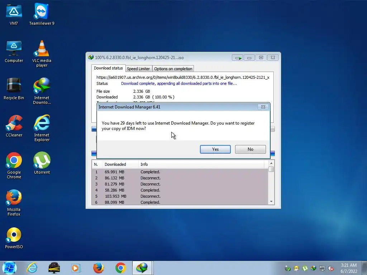The width and height of the screenshot is (367, 275).
Task: Select connection row with 81.279 MB
Action: [x=180, y=184]
